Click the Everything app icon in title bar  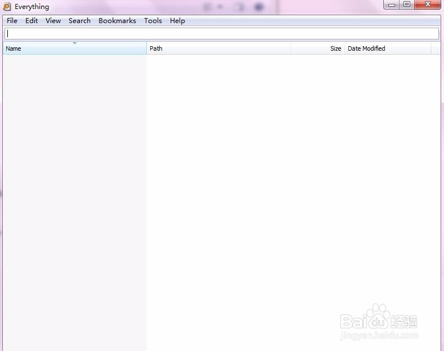pyautogui.click(x=7, y=6)
